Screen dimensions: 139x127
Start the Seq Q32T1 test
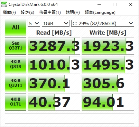point(16,46)
